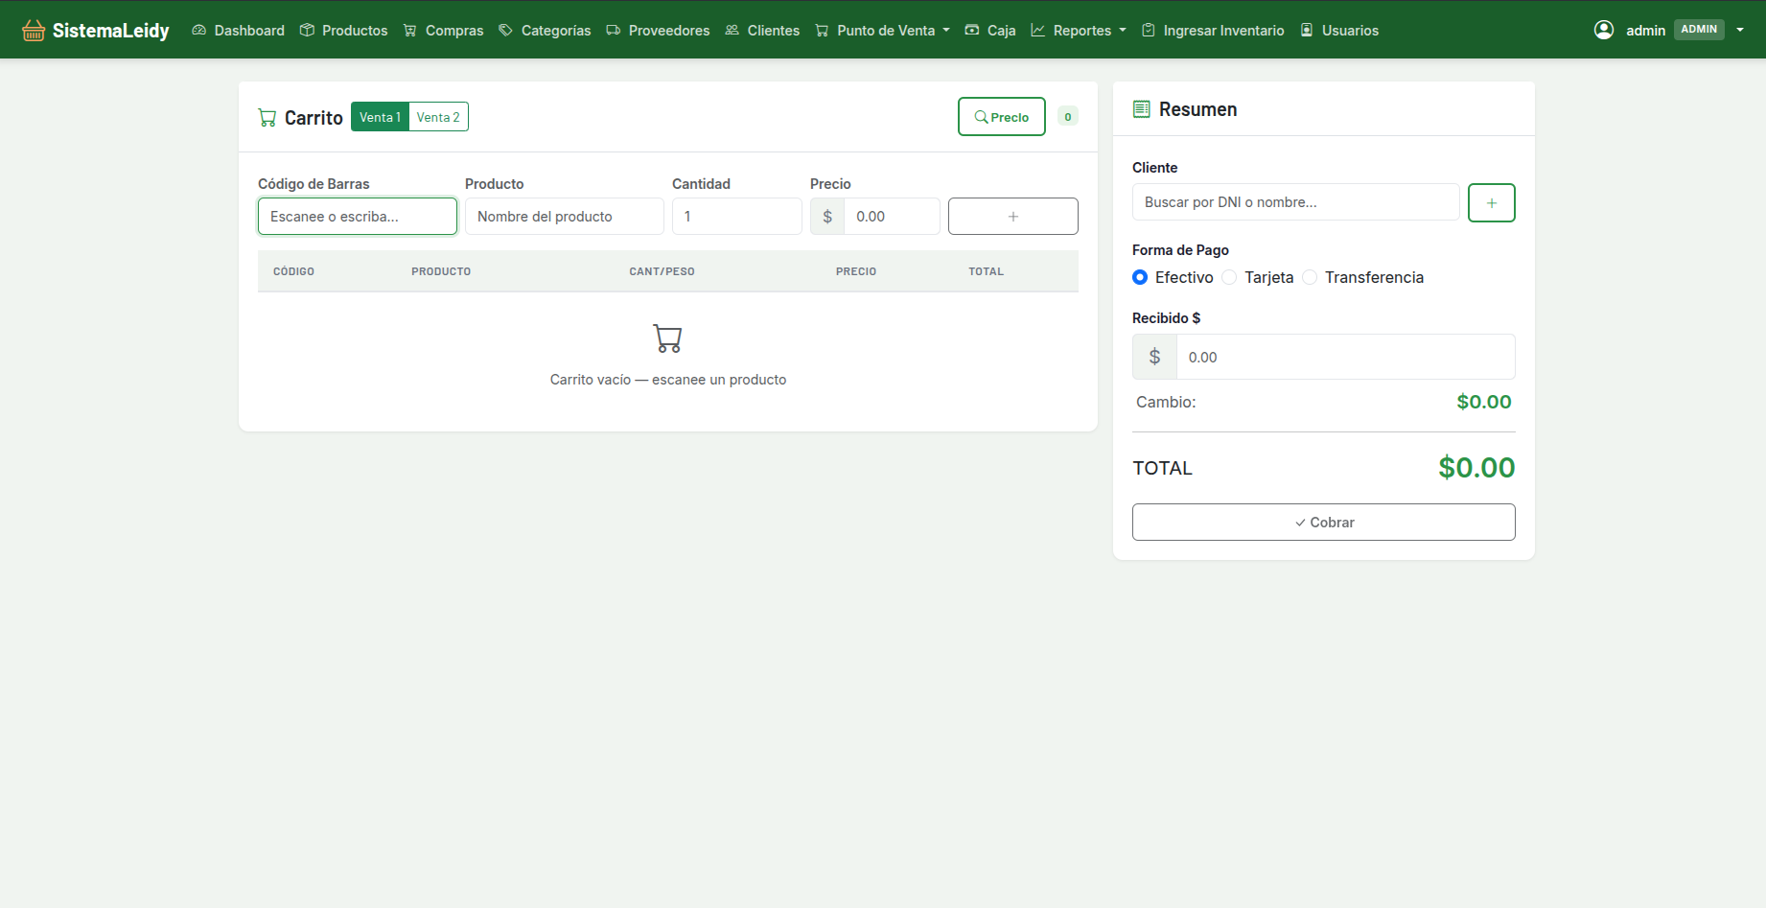Focus the Recibido amount field
Screen dimensions: 1766x908
click(x=1345, y=357)
